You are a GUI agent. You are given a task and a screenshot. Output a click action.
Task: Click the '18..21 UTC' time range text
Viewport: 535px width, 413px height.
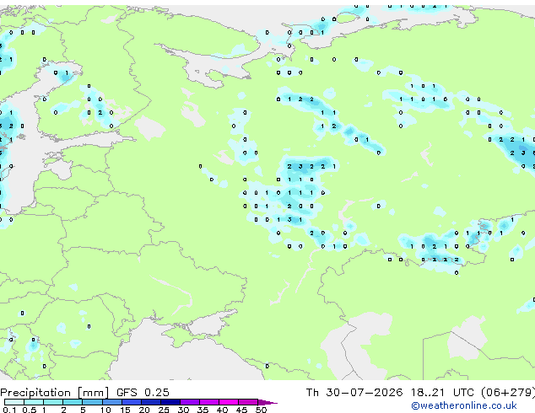pyautogui.click(x=443, y=393)
